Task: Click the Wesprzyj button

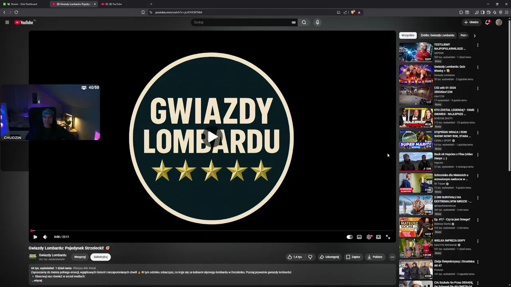Action: coord(80,257)
